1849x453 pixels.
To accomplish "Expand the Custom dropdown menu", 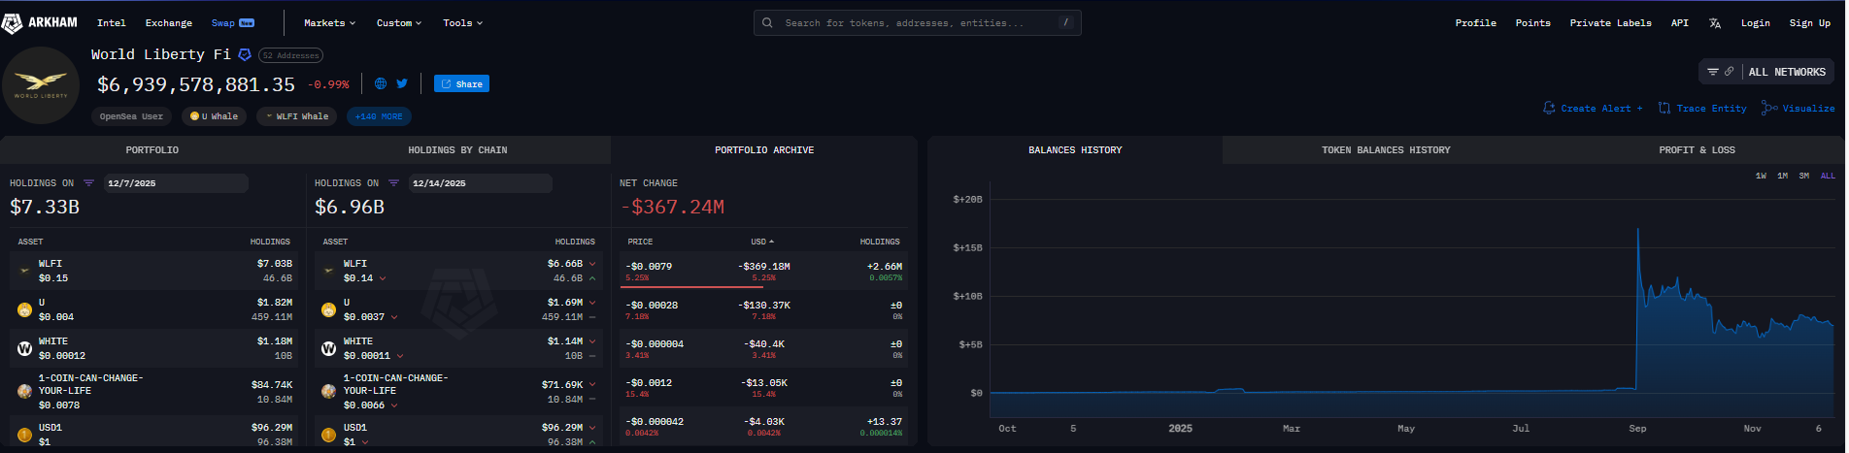I will pos(398,23).
